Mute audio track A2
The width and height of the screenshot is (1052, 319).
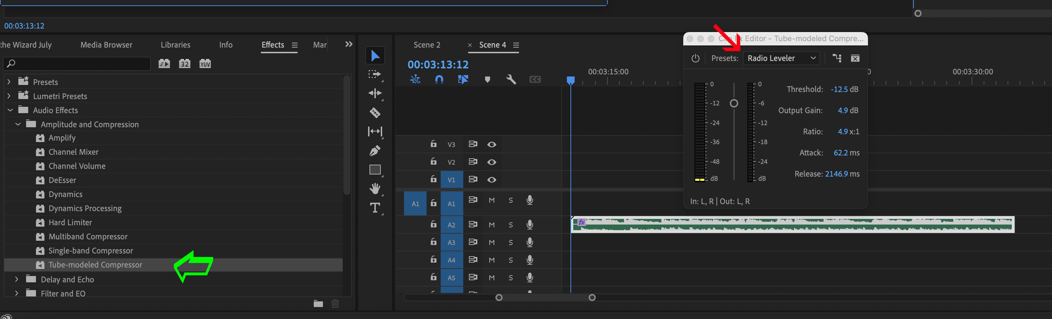(492, 225)
